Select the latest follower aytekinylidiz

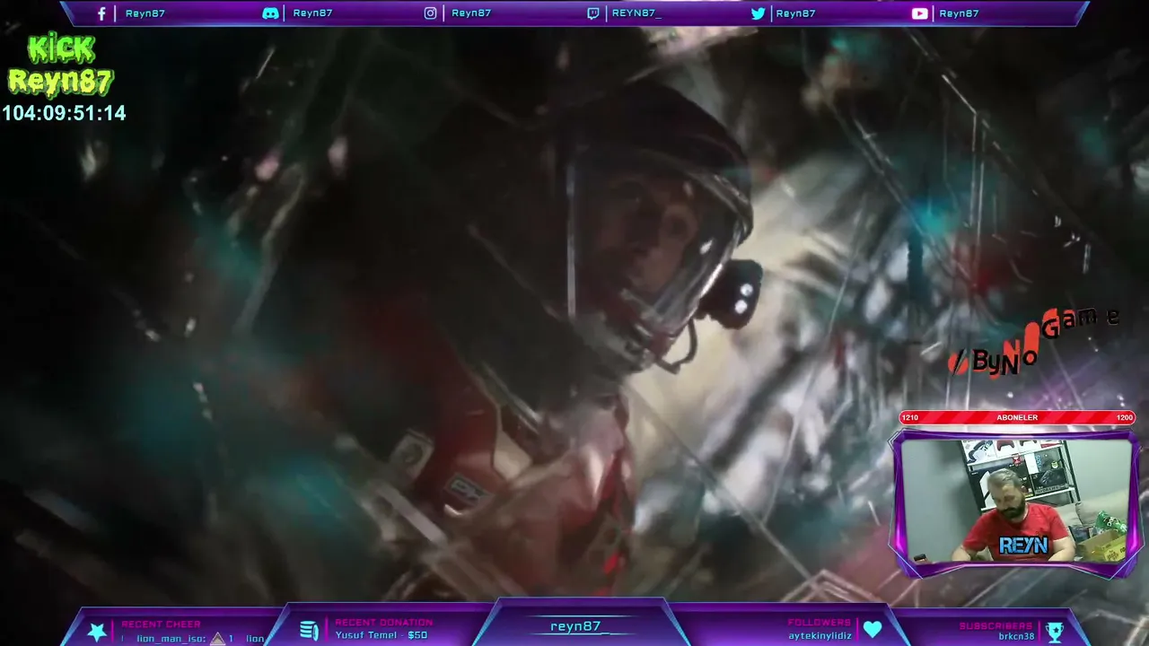820,635
